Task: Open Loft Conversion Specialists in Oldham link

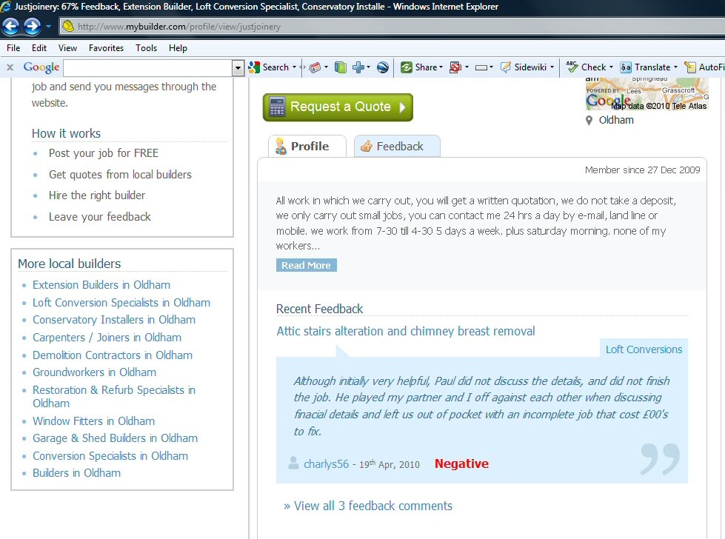Action: point(121,303)
